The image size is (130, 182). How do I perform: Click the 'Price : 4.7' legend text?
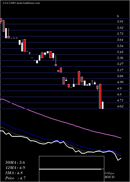(15, 178)
